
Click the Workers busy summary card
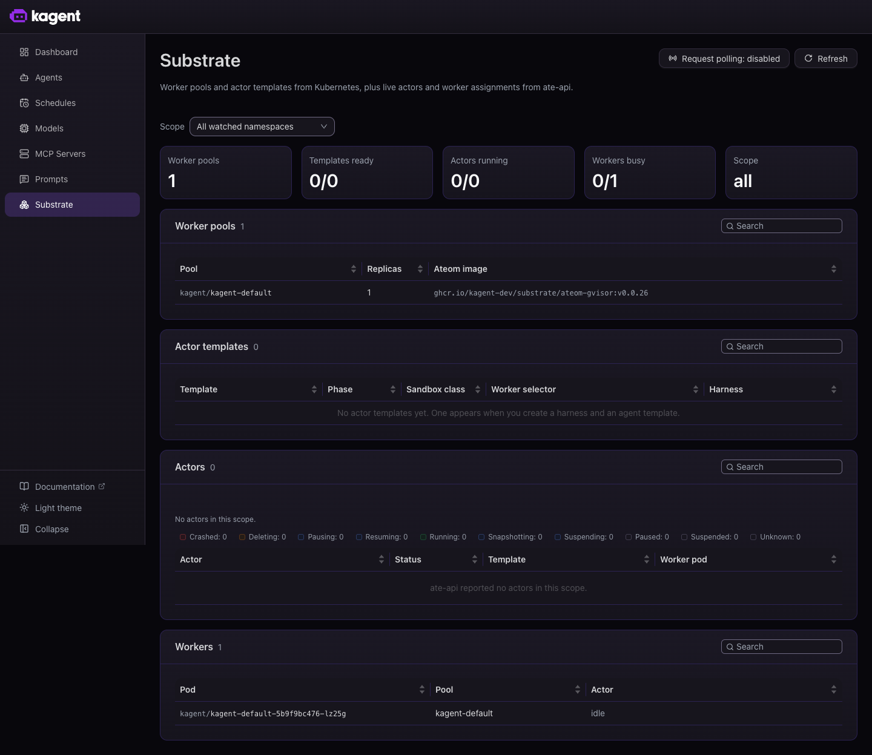(650, 173)
